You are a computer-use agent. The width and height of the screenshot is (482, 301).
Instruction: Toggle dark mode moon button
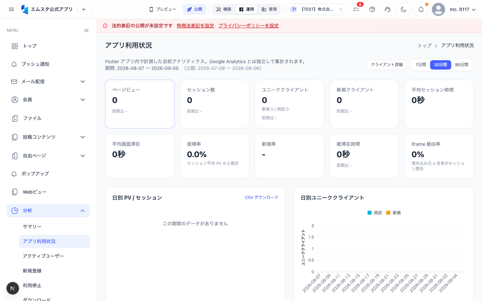click(x=404, y=9)
